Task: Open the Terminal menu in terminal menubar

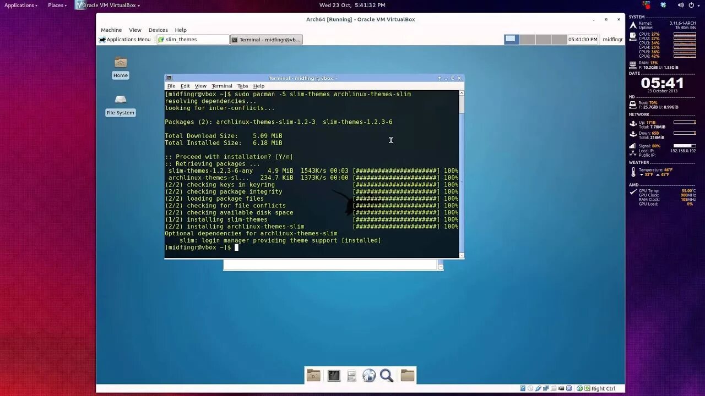Action: coord(222,86)
